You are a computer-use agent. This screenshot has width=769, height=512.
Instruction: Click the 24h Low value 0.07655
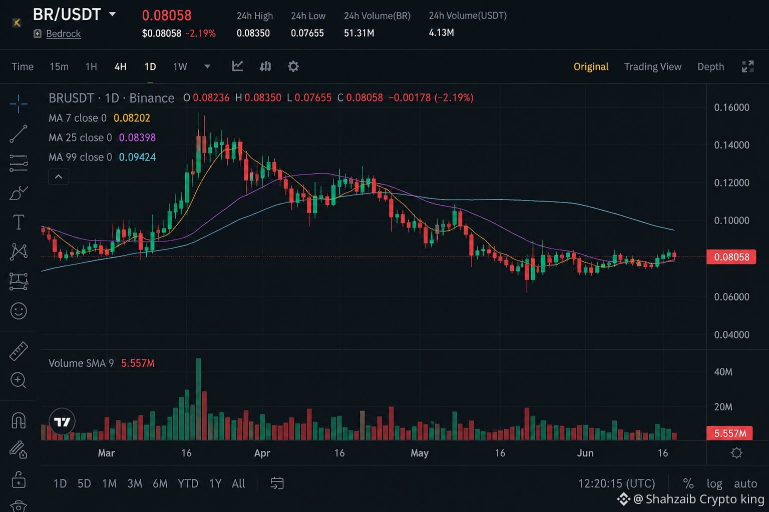[307, 33]
